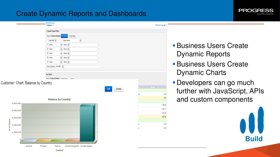This screenshot has width=280, height=157.
Task: Click the Edit this Page link
Action: [x=159, y=25]
